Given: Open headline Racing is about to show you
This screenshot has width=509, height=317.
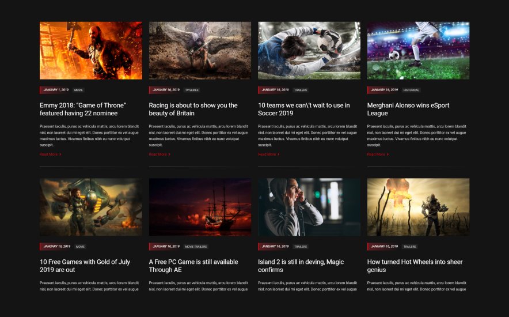Looking at the screenshot, I should coord(193,109).
